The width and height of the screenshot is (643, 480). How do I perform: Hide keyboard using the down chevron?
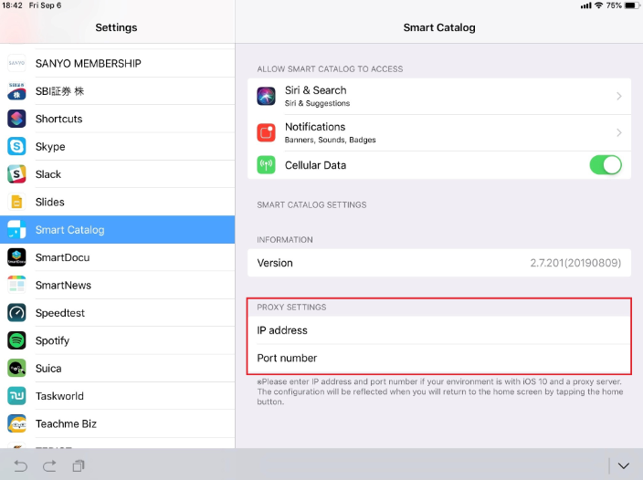[623, 465]
